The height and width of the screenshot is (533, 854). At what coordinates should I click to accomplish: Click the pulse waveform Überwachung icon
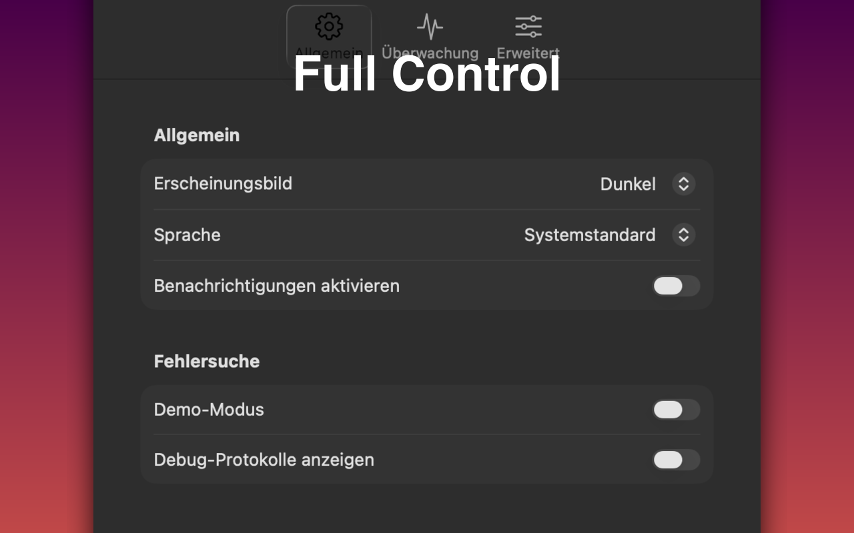click(x=430, y=27)
